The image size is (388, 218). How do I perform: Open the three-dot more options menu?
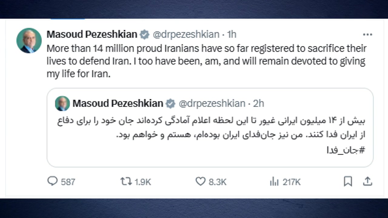367,35
